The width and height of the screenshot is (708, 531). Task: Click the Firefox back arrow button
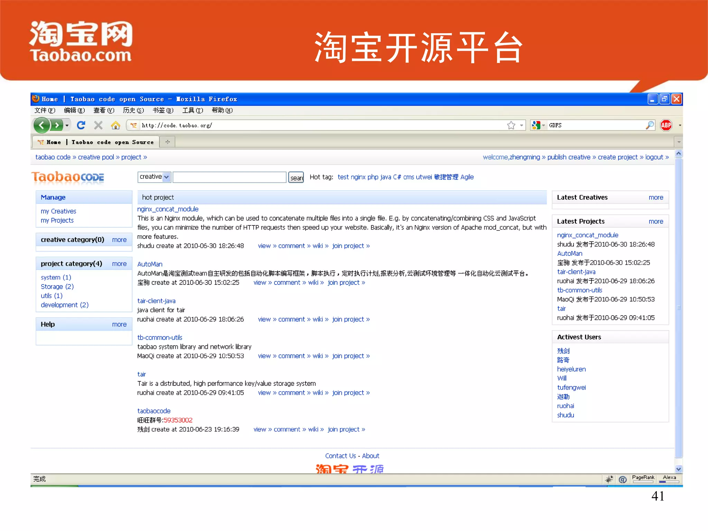42,125
